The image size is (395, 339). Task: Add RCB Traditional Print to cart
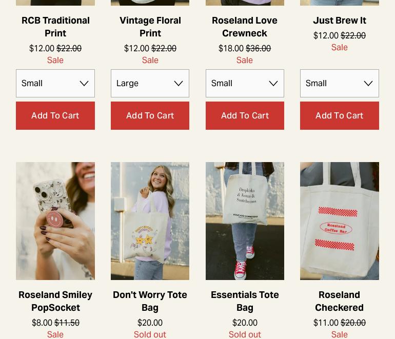55,115
